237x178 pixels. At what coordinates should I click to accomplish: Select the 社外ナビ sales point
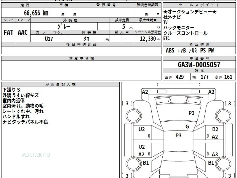pyautogui.click(x=172, y=17)
